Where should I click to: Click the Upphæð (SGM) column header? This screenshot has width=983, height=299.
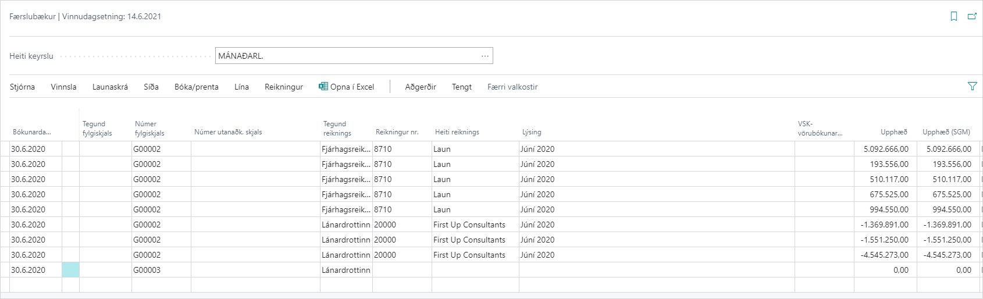946,132
